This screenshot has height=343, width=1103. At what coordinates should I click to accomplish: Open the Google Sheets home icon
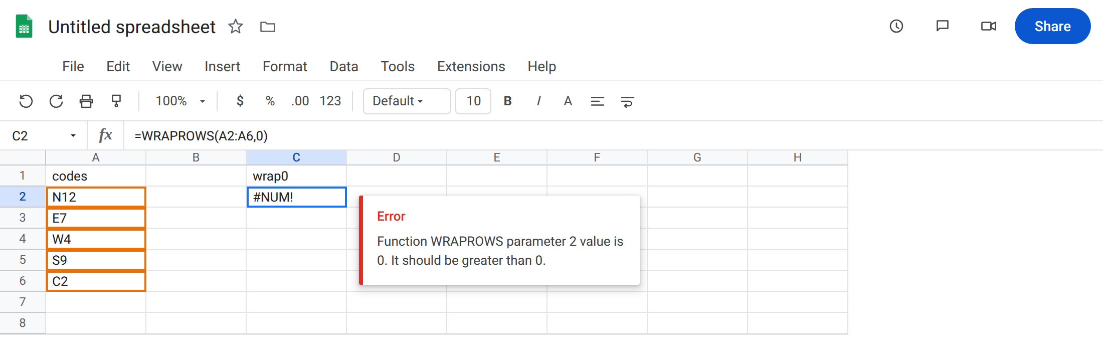coord(24,27)
